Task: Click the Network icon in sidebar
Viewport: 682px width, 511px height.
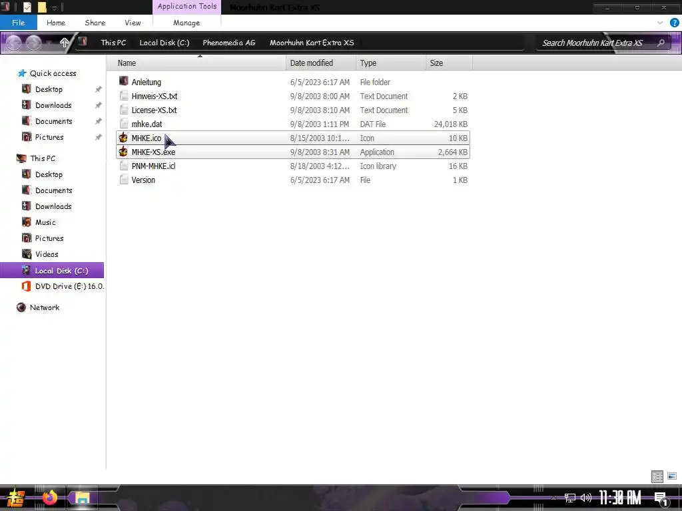Action: tap(21, 307)
